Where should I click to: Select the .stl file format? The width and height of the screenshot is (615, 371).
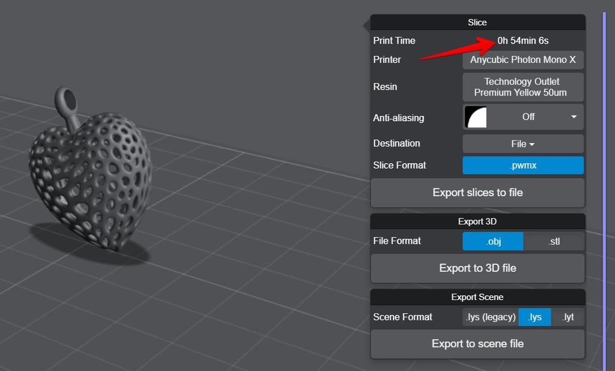[553, 241]
